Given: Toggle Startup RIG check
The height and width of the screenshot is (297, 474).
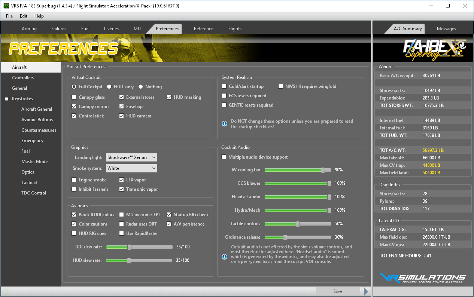Looking at the screenshot, I should pos(169,215).
